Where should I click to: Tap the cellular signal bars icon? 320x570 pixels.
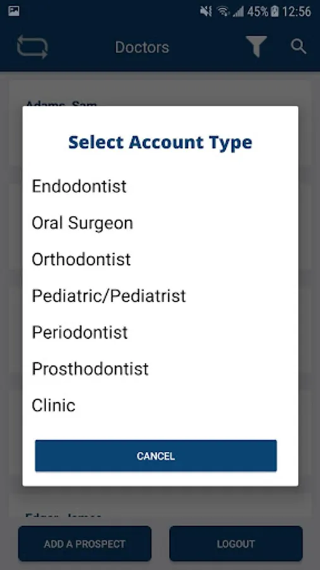pos(238,11)
